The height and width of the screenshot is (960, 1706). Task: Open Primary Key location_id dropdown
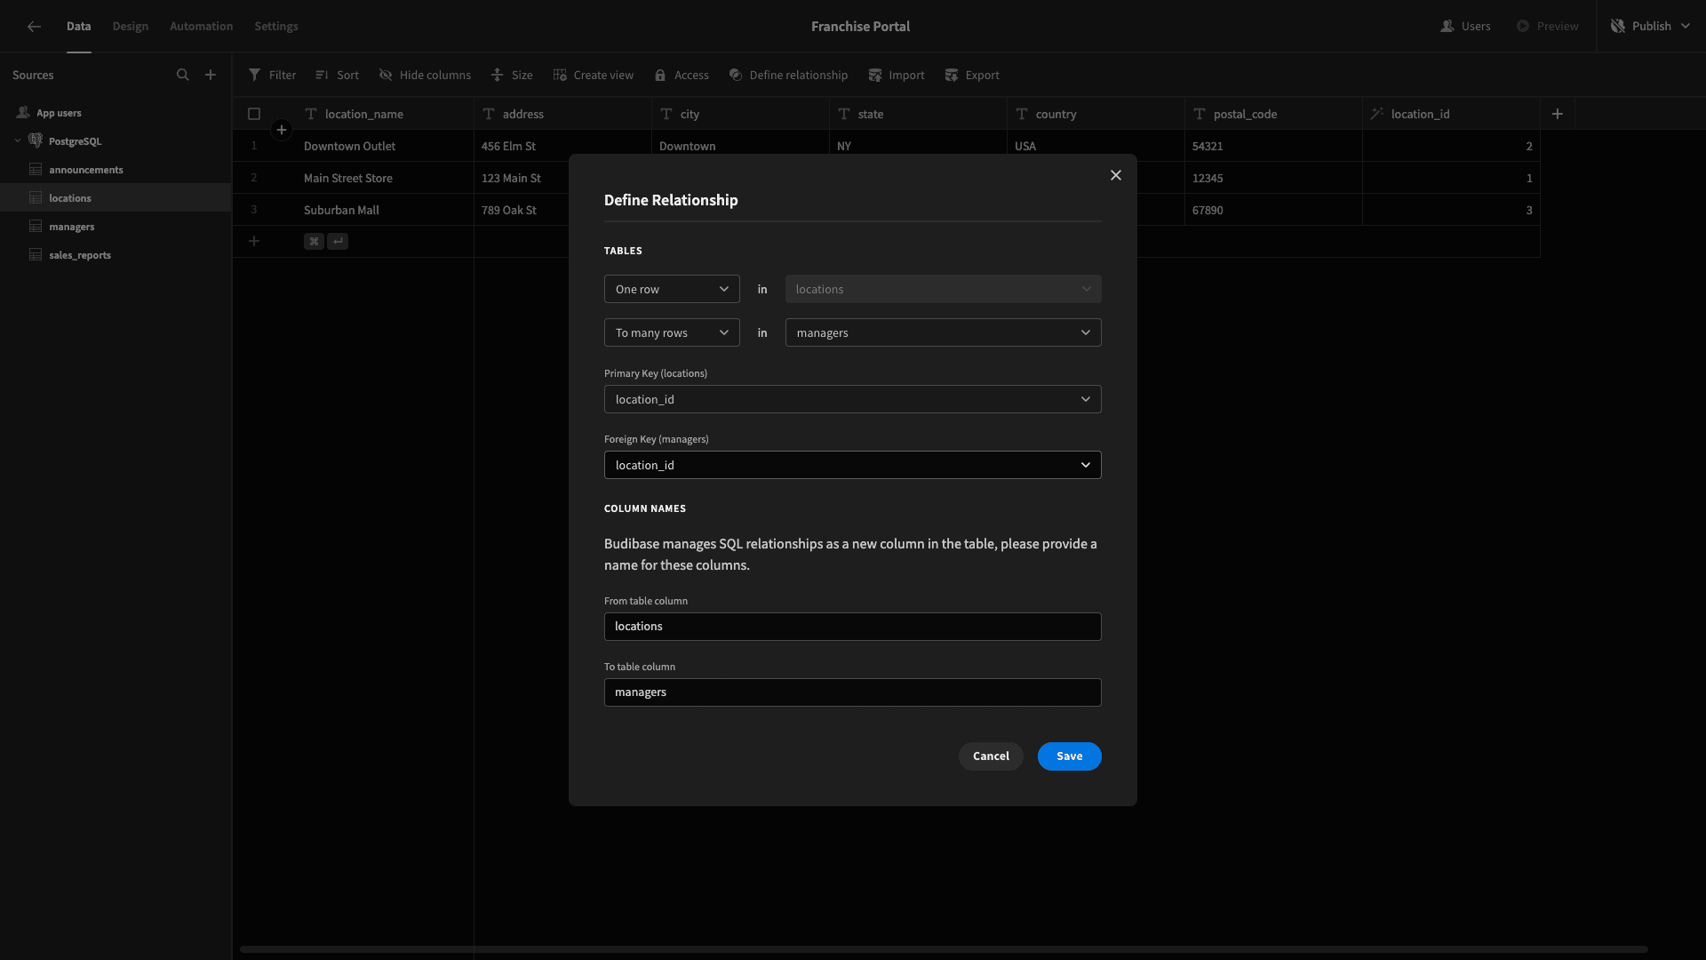pyautogui.click(x=853, y=399)
